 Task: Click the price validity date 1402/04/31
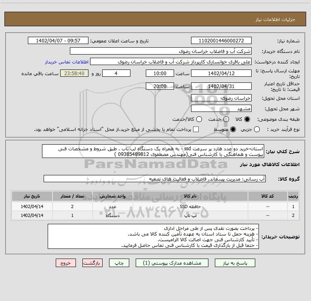pos(221,86)
